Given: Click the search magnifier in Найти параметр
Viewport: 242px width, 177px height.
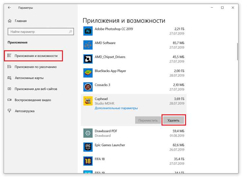Looking at the screenshot, I should coord(70,32).
